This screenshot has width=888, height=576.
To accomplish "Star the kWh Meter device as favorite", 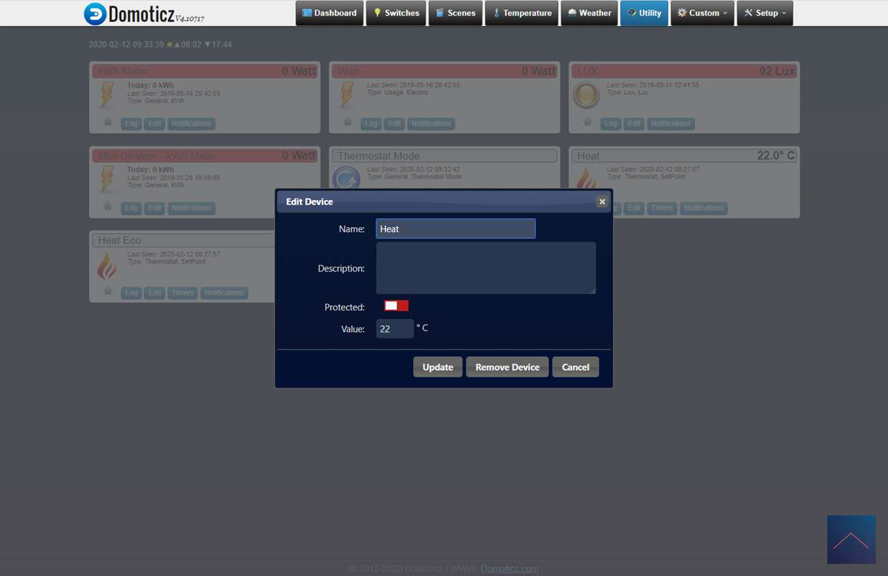I will pyautogui.click(x=108, y=122).
